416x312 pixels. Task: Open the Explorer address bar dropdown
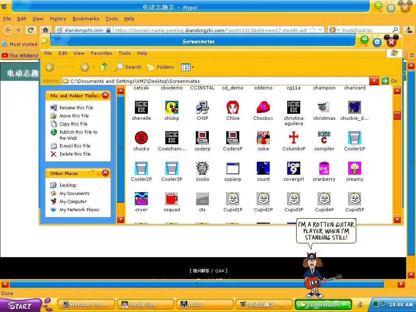point(374,81)
